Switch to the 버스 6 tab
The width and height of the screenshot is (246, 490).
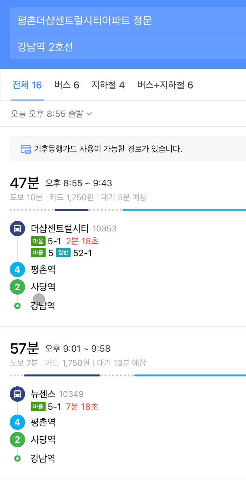(67, 85)
